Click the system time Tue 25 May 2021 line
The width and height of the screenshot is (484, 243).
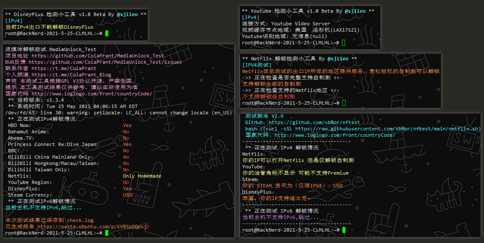click(72, 106)
